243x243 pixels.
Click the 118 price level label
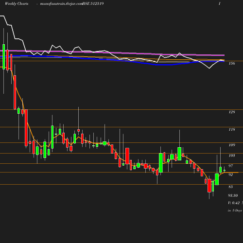click(x=232, y=129)
